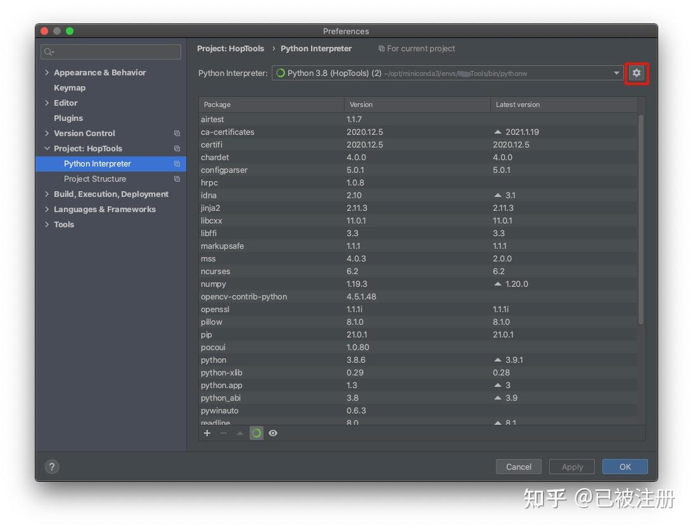
Task: Click Project: HopTools breadcrumb
Action: [231, 49]
